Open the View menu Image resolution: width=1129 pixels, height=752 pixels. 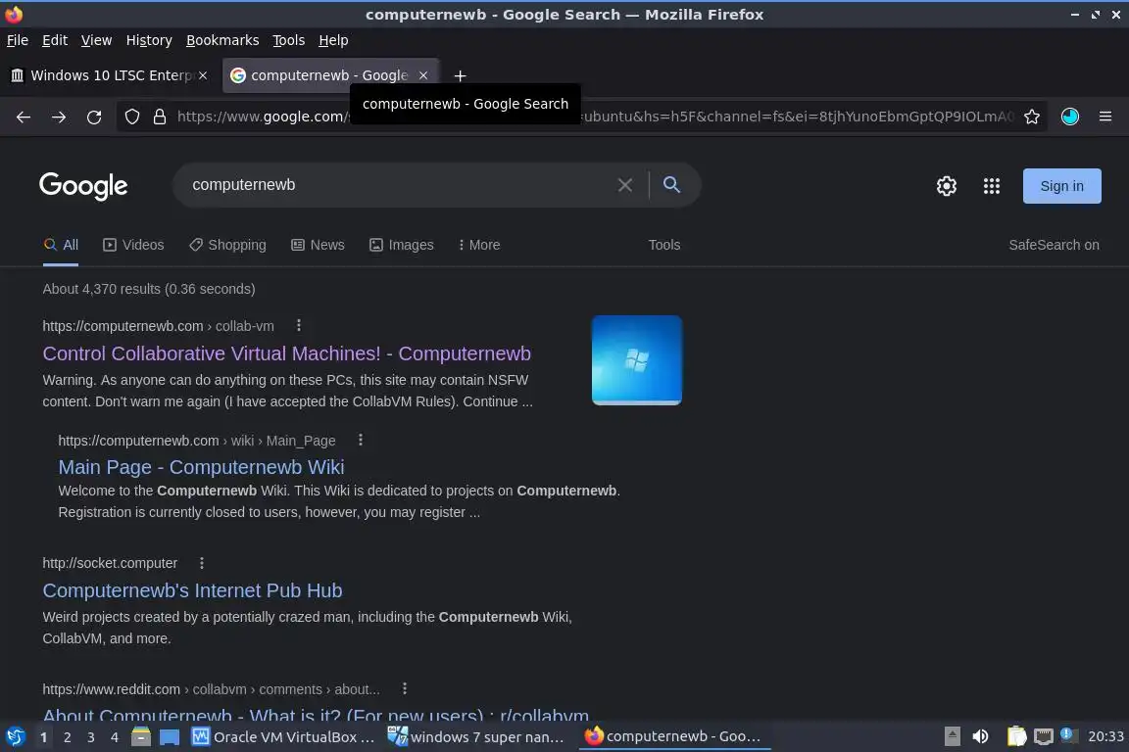96,40
